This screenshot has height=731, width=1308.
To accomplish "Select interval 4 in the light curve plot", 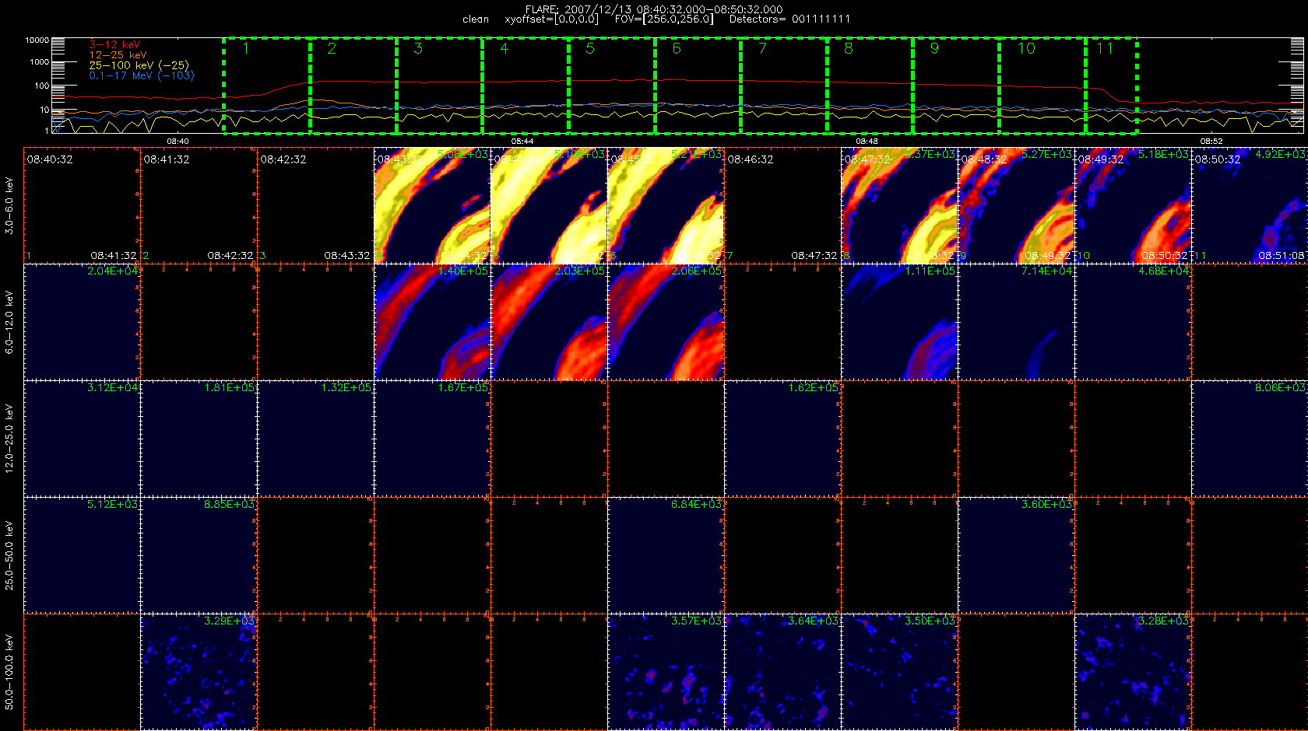I will point(526,85).
